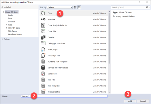Click the template list scrollbar thumb
This screenshot has width=151, height=104.
[x=109, y=38]
